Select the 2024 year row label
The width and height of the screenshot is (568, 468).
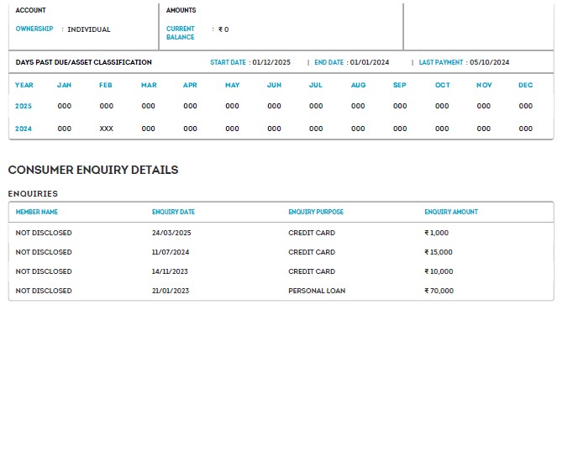coord(24,129)
